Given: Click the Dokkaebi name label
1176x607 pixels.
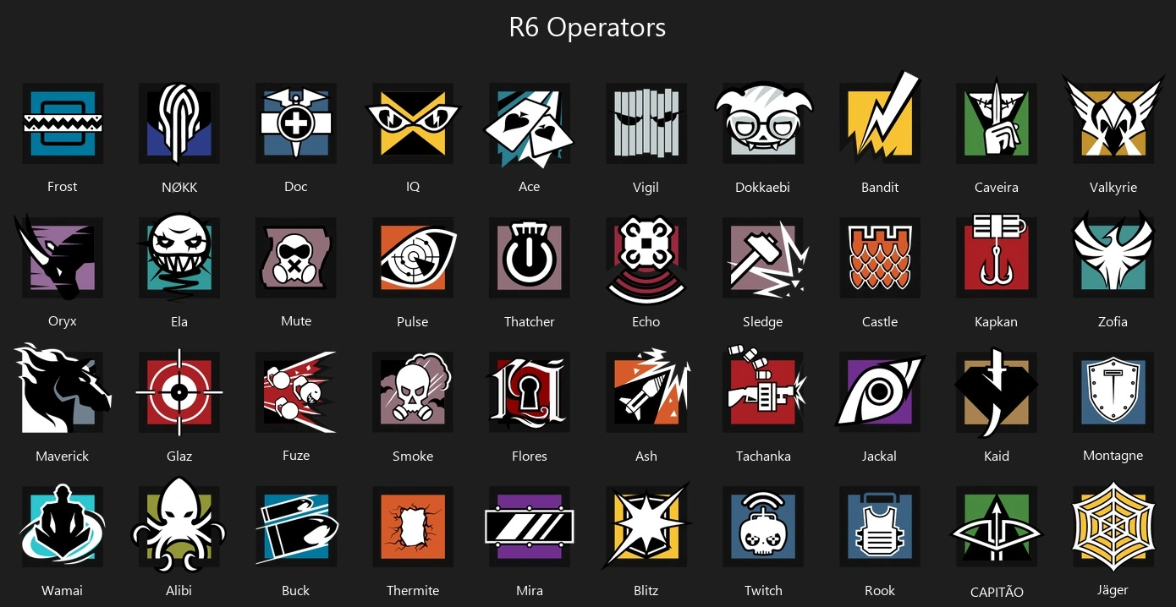Looking at the screenshot, I should point(763,187).
